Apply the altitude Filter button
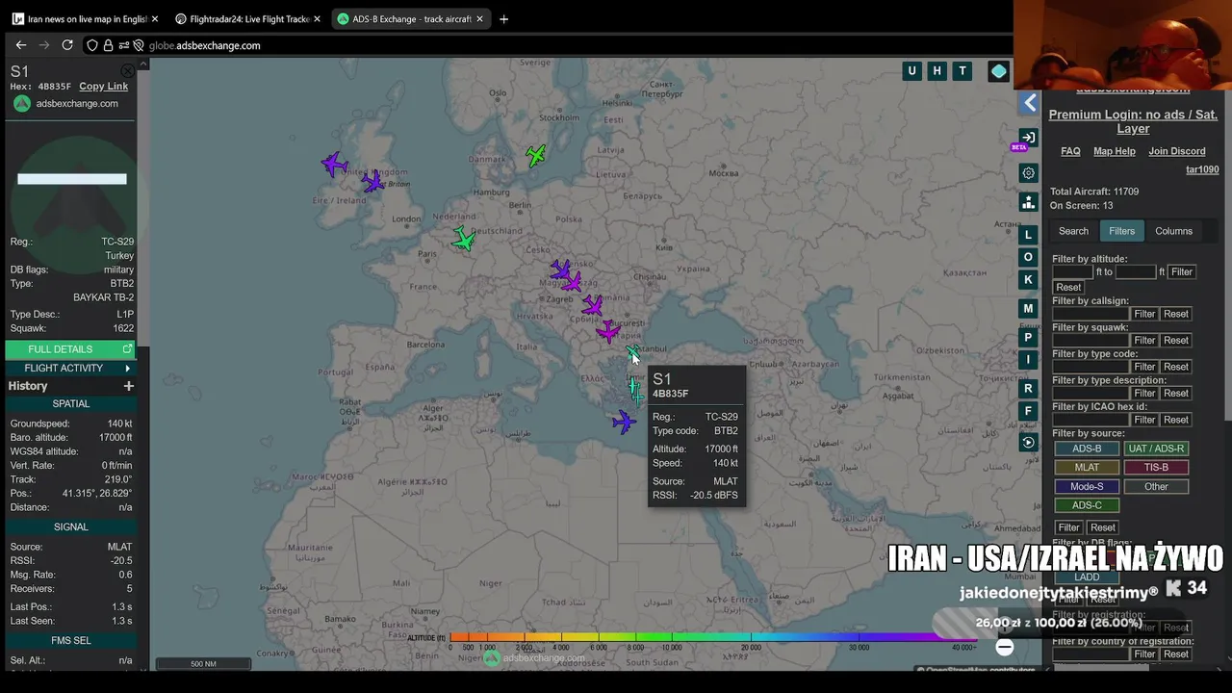 click(1182, 272)
